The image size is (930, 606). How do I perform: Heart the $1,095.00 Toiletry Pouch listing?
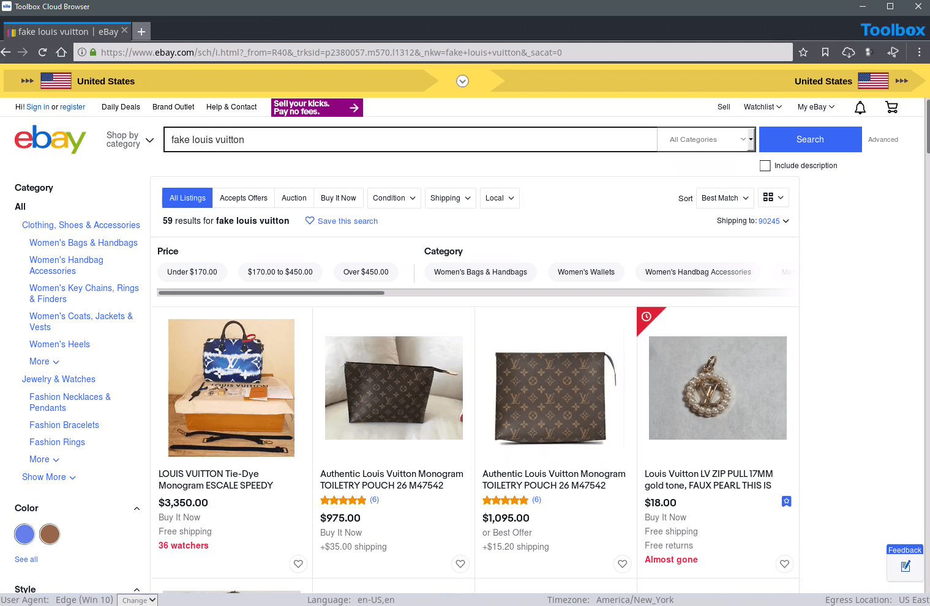(623, 564)
